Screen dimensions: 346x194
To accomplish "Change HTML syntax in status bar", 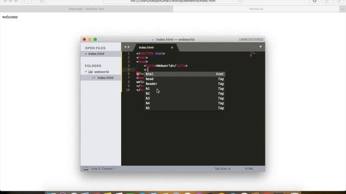I will (249, 169).
